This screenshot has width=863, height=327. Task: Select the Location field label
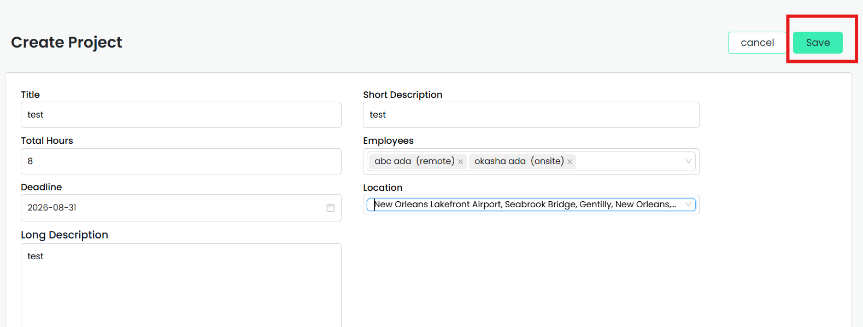click(383, 188)
